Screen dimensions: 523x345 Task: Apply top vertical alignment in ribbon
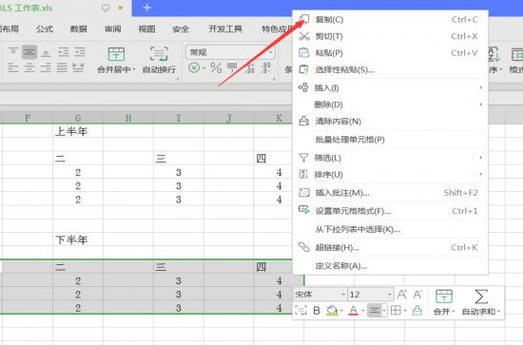(13, 51)
